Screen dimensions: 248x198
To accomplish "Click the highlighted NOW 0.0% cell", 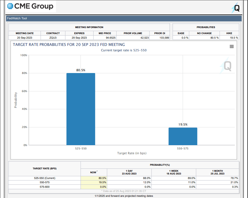I will pos(94,187).
